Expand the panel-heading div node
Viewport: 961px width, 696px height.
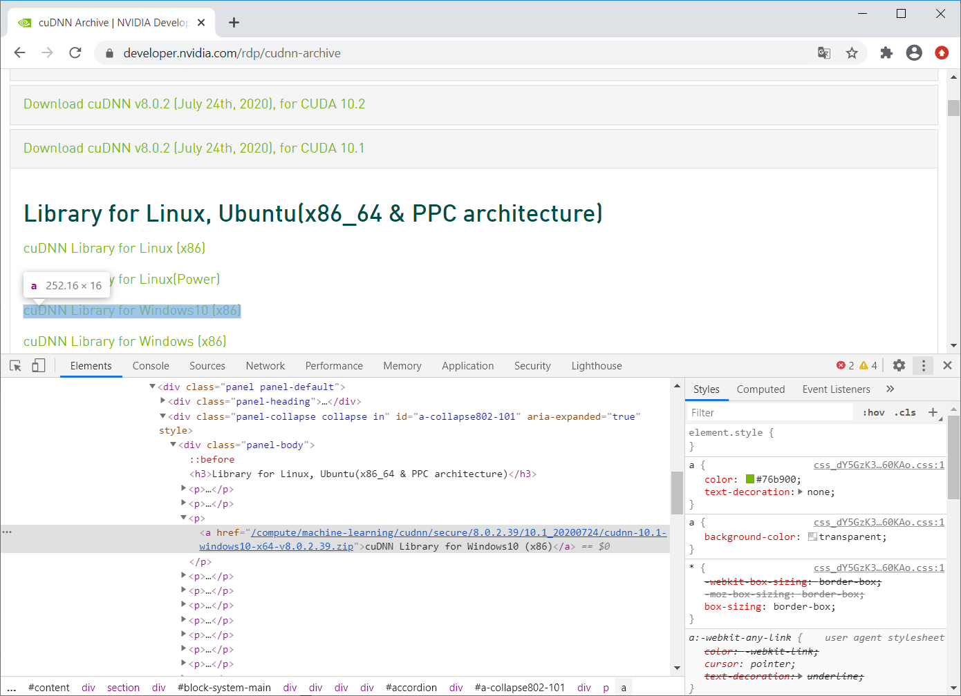163,401
